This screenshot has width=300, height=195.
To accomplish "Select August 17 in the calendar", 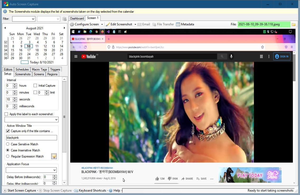I will [29, 50].
